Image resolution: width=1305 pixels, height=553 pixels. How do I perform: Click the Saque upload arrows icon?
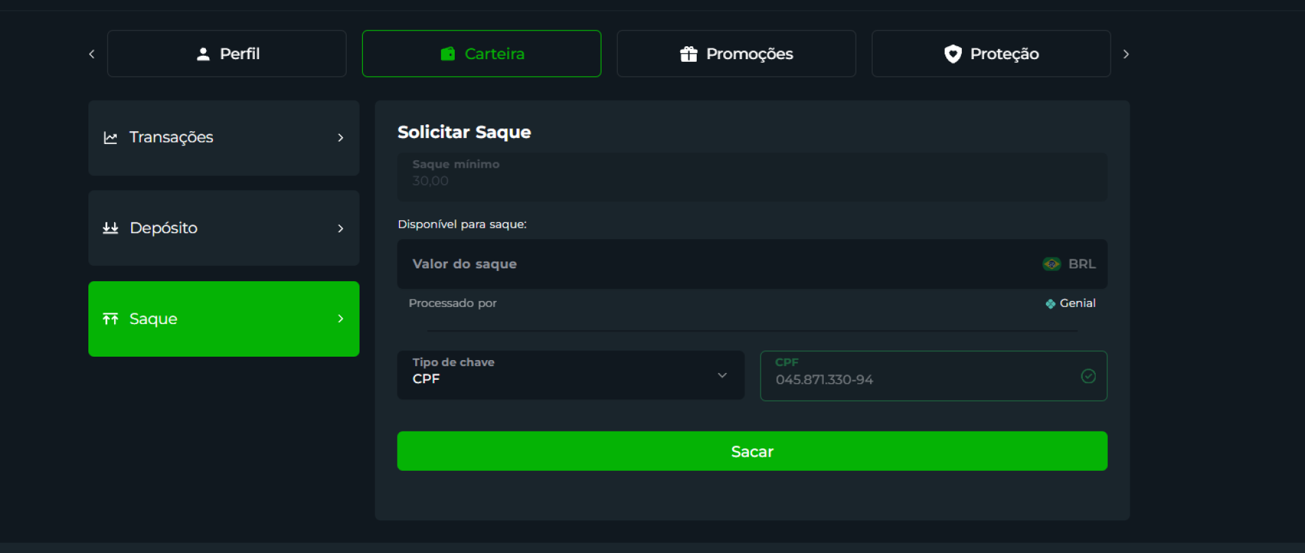coord(110,319)
